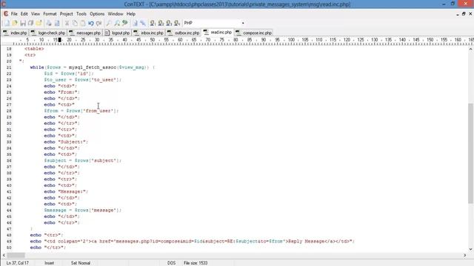Run user command 1 icon
This screenshot has height=266, width=474.
(x=153, y=23)
